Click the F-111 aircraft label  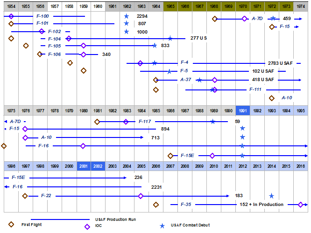click(x=255, y=89)
